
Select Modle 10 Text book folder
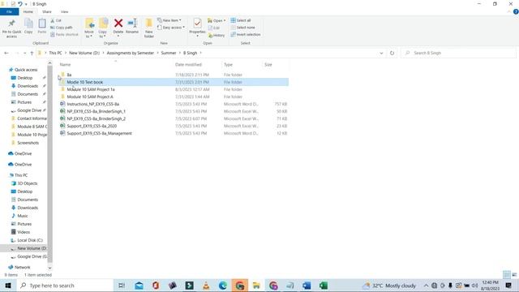174,82
